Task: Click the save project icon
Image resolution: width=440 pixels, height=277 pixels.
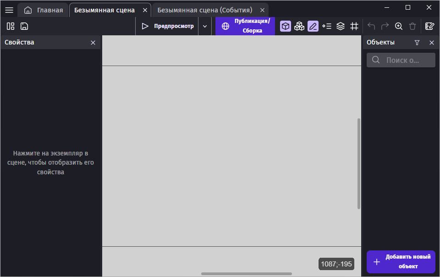Action: (24, 26)
